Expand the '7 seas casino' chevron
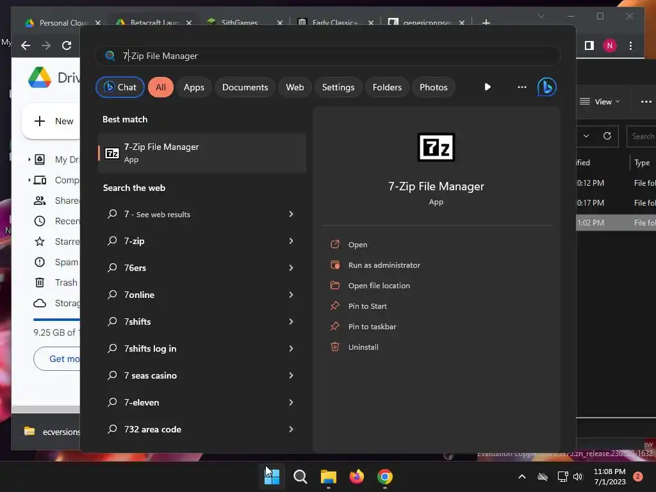The image size is (656, 492). (x=291, y=375)
